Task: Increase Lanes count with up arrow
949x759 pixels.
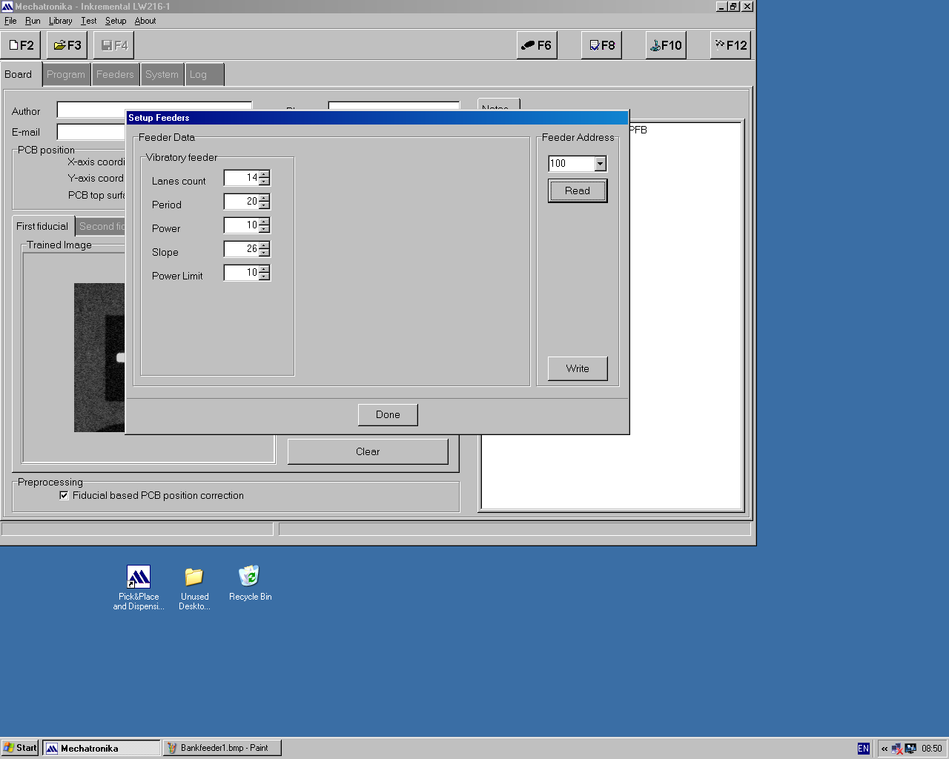Action: coord(264,174)
